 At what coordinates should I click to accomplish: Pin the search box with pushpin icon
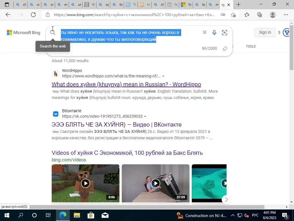[225, 48]
